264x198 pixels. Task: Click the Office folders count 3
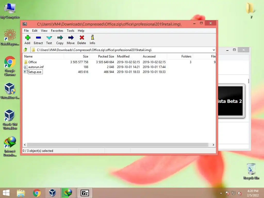[x=191, y=62]
